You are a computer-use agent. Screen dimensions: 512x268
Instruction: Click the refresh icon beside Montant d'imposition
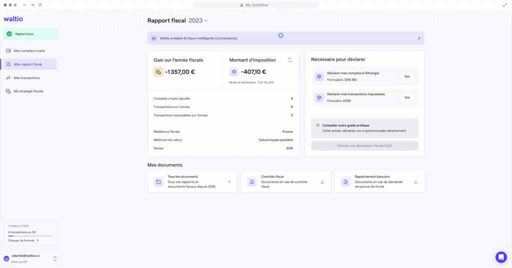pos(290,60)
